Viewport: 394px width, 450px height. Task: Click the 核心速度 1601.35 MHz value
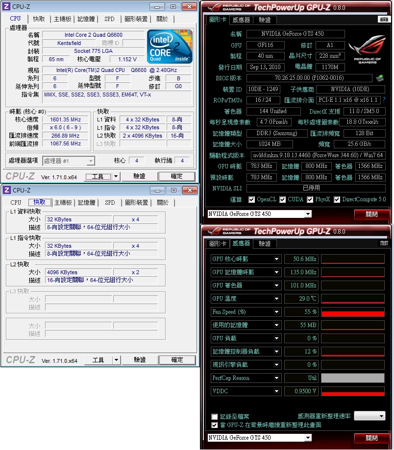65,119
